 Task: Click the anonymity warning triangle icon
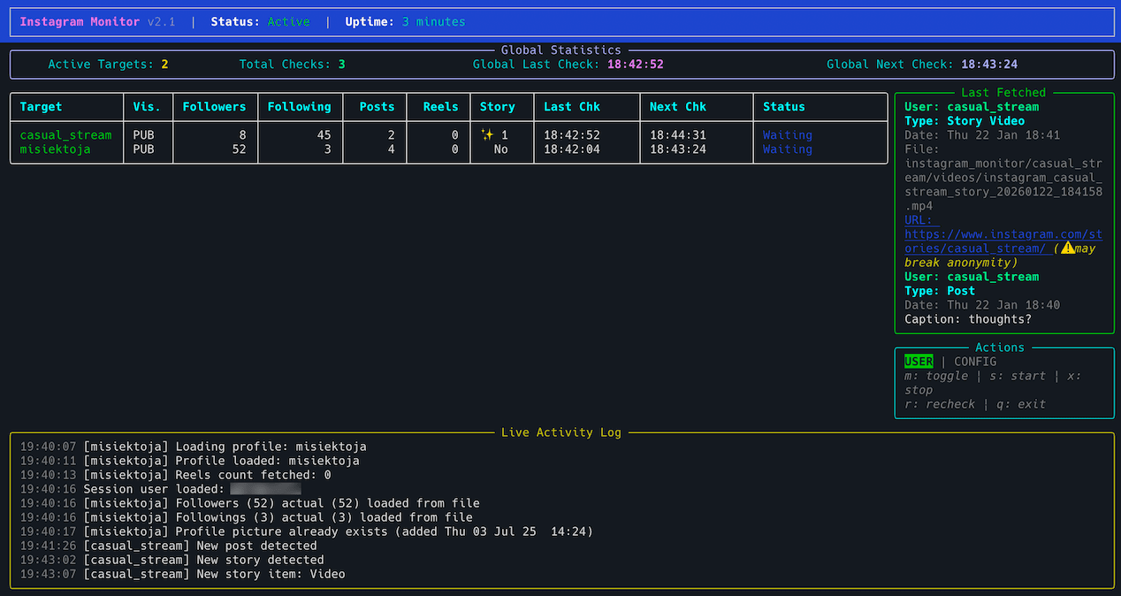coord(1068,248)
